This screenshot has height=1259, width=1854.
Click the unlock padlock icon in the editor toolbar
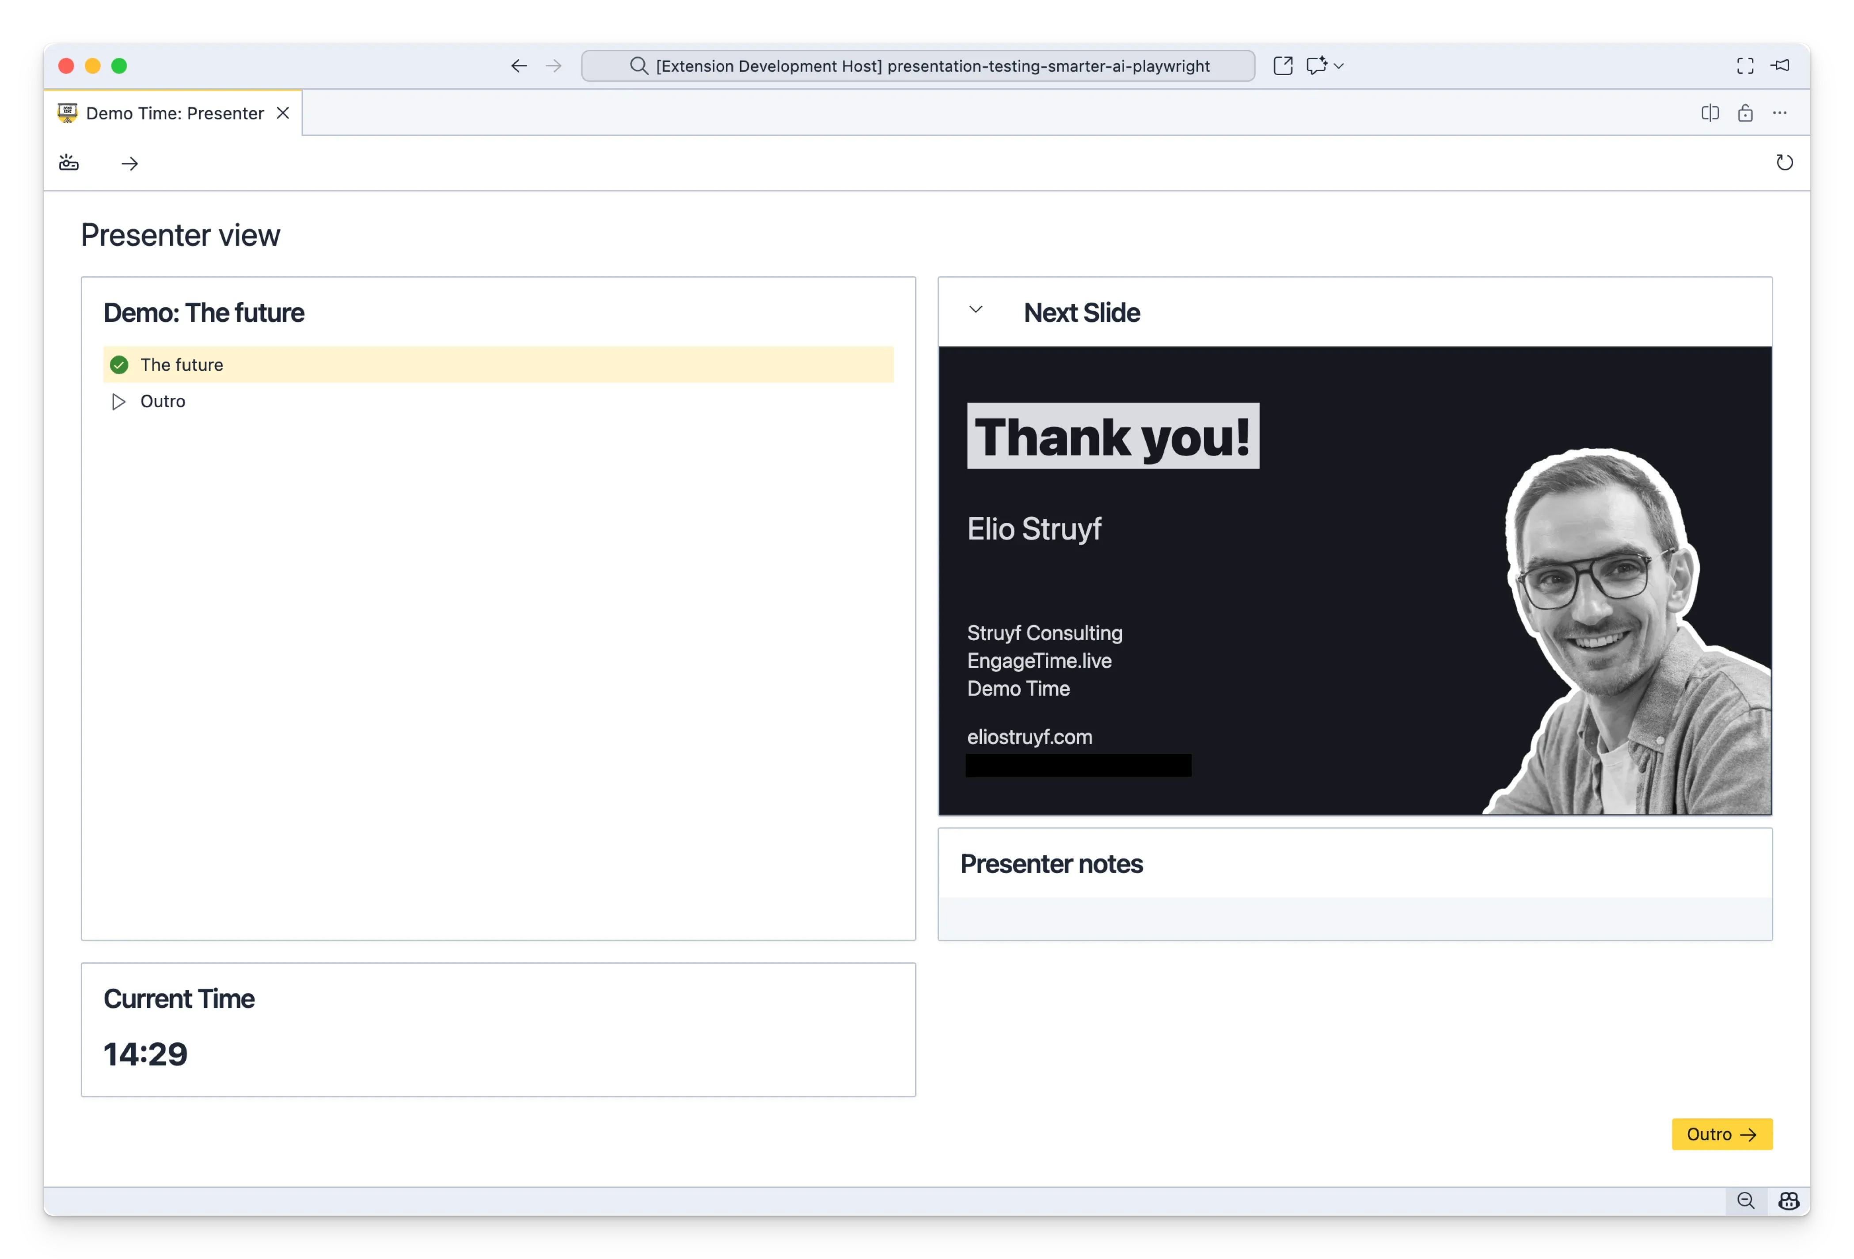pos(1745,113)
